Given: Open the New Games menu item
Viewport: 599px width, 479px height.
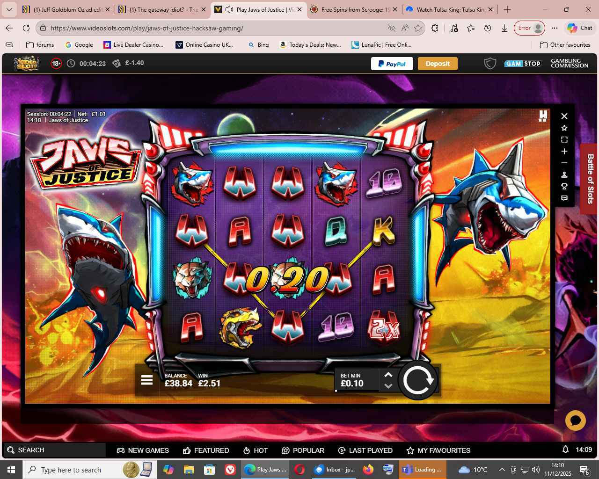Looking at the screenshot, I should (x=143, y=450).
